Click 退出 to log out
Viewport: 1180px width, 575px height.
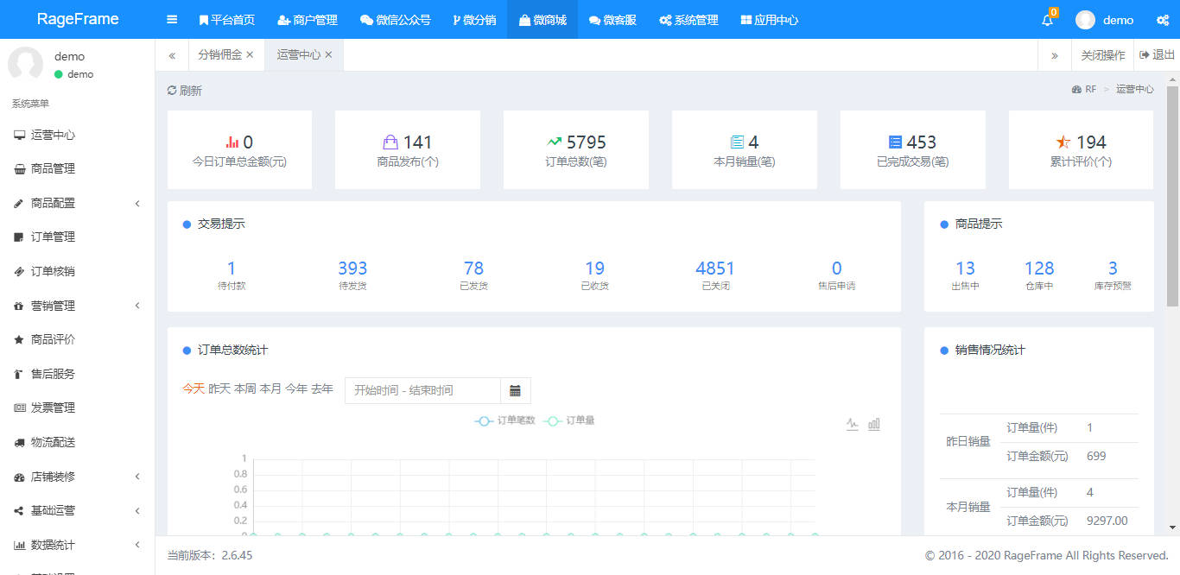click(1158, 54)
